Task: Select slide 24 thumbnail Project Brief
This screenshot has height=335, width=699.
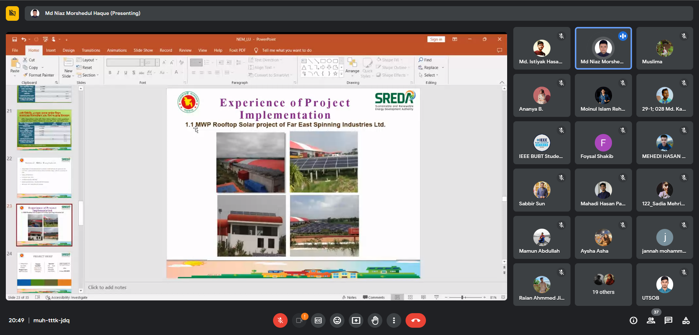Action: (44, 271)
